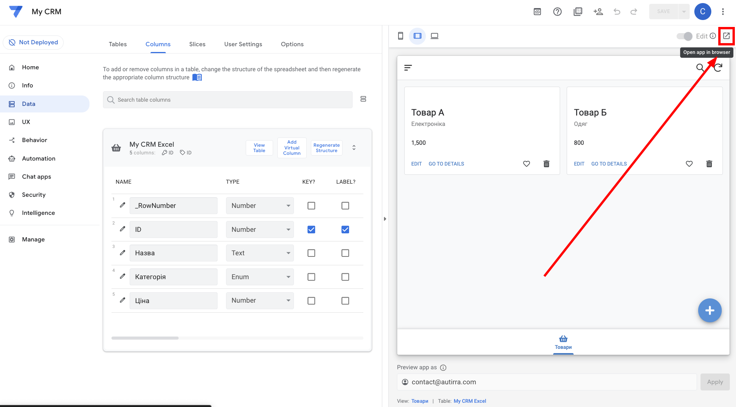Screen dimensions: 736x407
Task: Click the Search table columns field
Action: pyautogui.click(x=228, y=100)
